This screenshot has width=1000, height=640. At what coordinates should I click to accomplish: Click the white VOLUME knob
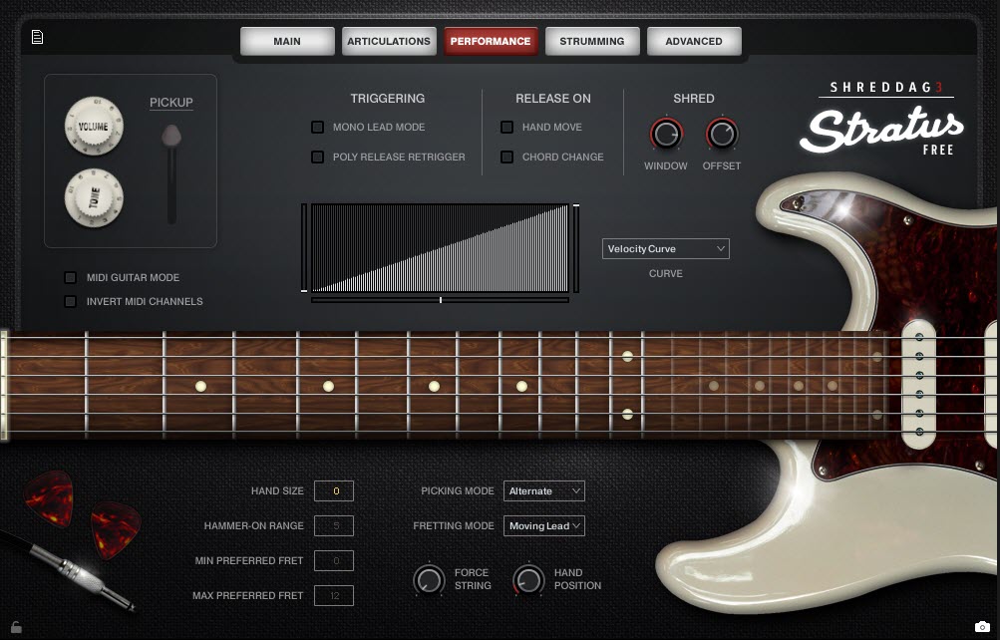pos(94,127)
